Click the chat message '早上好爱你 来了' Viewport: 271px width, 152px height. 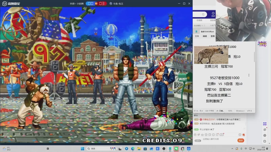pyautogui.click(x=207, y=129)
